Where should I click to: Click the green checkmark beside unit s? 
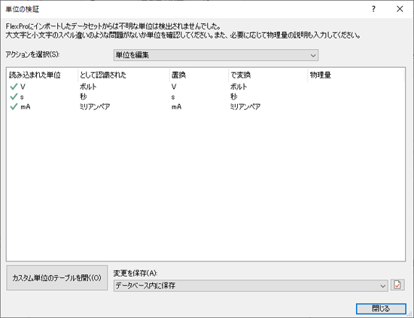[14, 96]
